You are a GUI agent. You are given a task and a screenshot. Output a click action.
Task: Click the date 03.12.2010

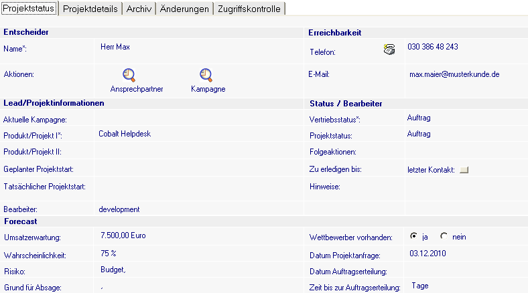pos(427,253)
